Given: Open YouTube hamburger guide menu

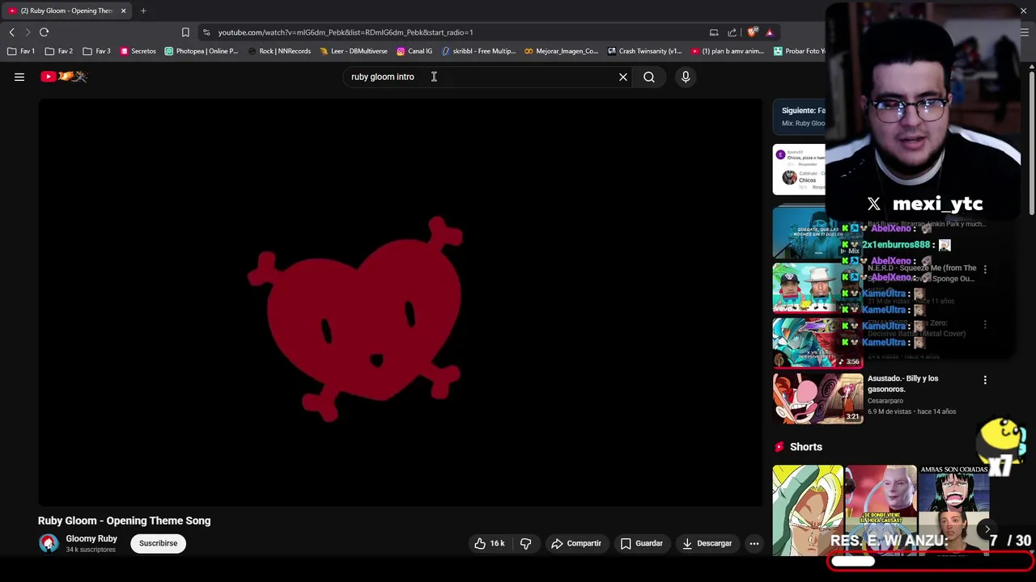Looking at the screenshot, I should pos(19,77).
